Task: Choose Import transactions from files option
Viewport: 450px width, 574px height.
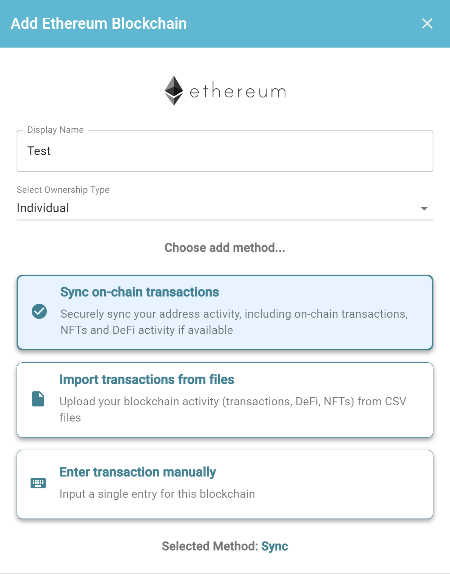Action: coord(225,399)
